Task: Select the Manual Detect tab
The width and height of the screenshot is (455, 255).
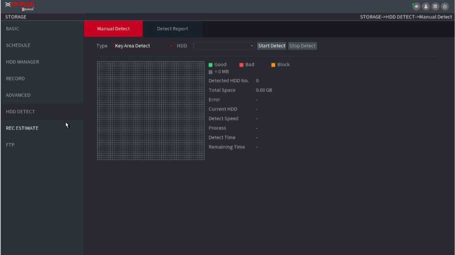Action: pos(113,29)
